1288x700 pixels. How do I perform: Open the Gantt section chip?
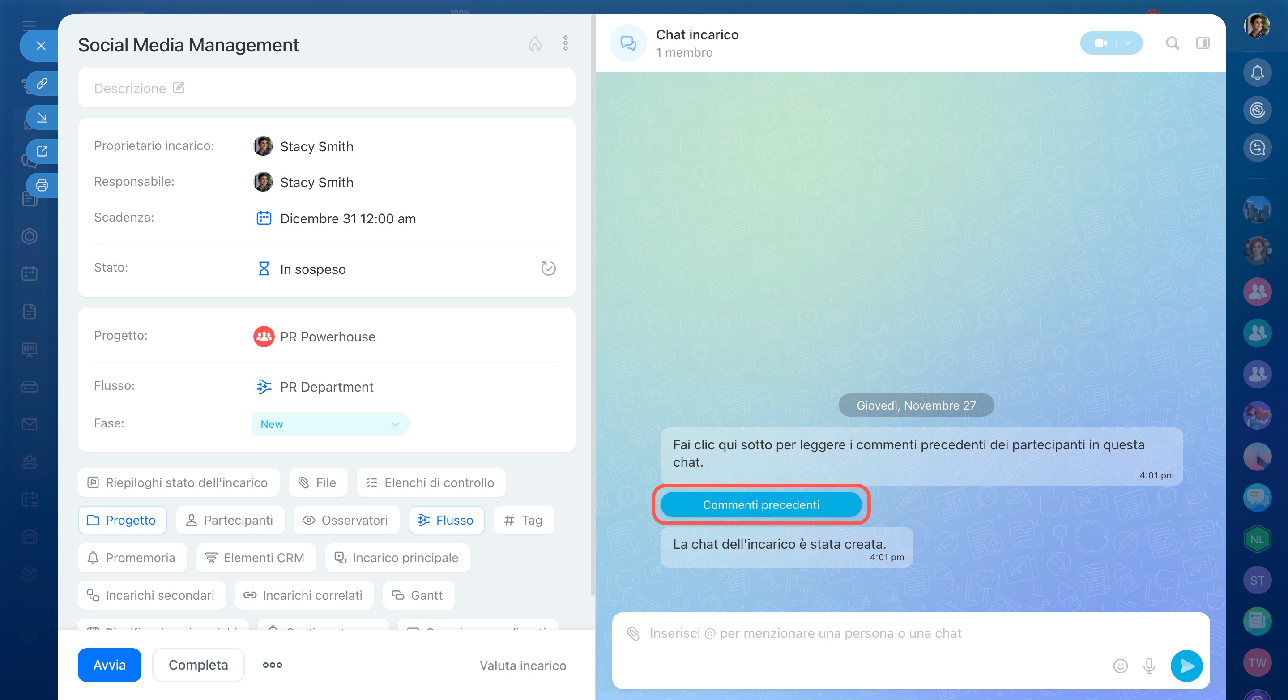[x=418, y=595]
